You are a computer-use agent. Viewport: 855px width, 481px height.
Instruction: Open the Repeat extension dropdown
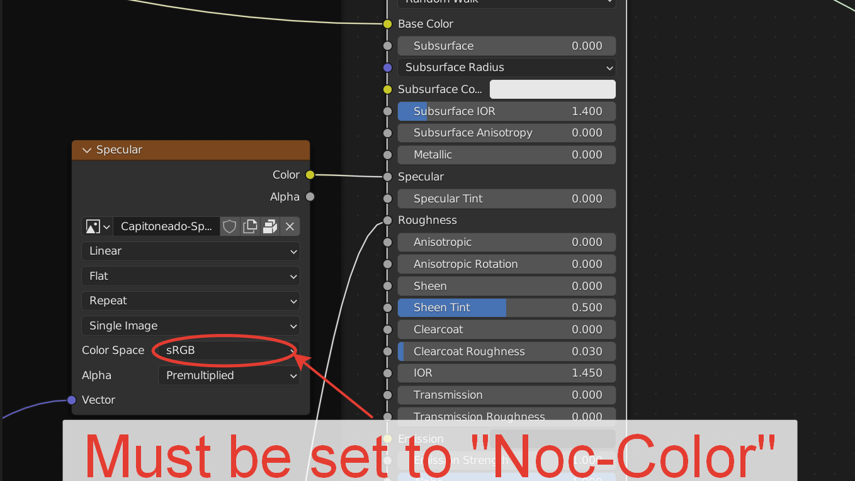click(x=191, y=301)
